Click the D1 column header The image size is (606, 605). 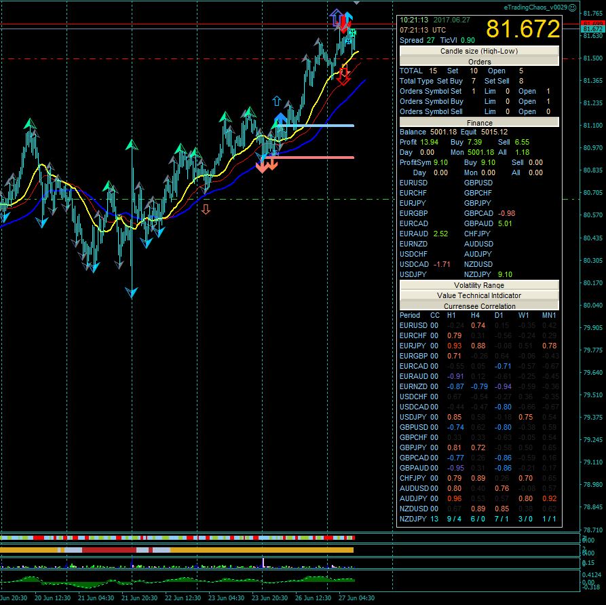[x=499, y=315]
